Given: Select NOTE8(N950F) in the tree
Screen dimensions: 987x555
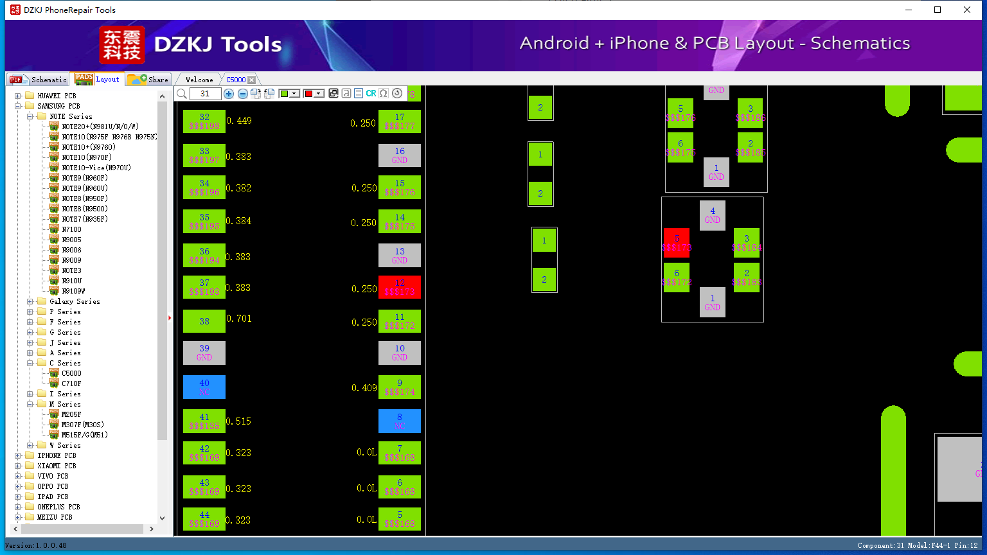Looking at the screenshot, I should pos(85,198).
